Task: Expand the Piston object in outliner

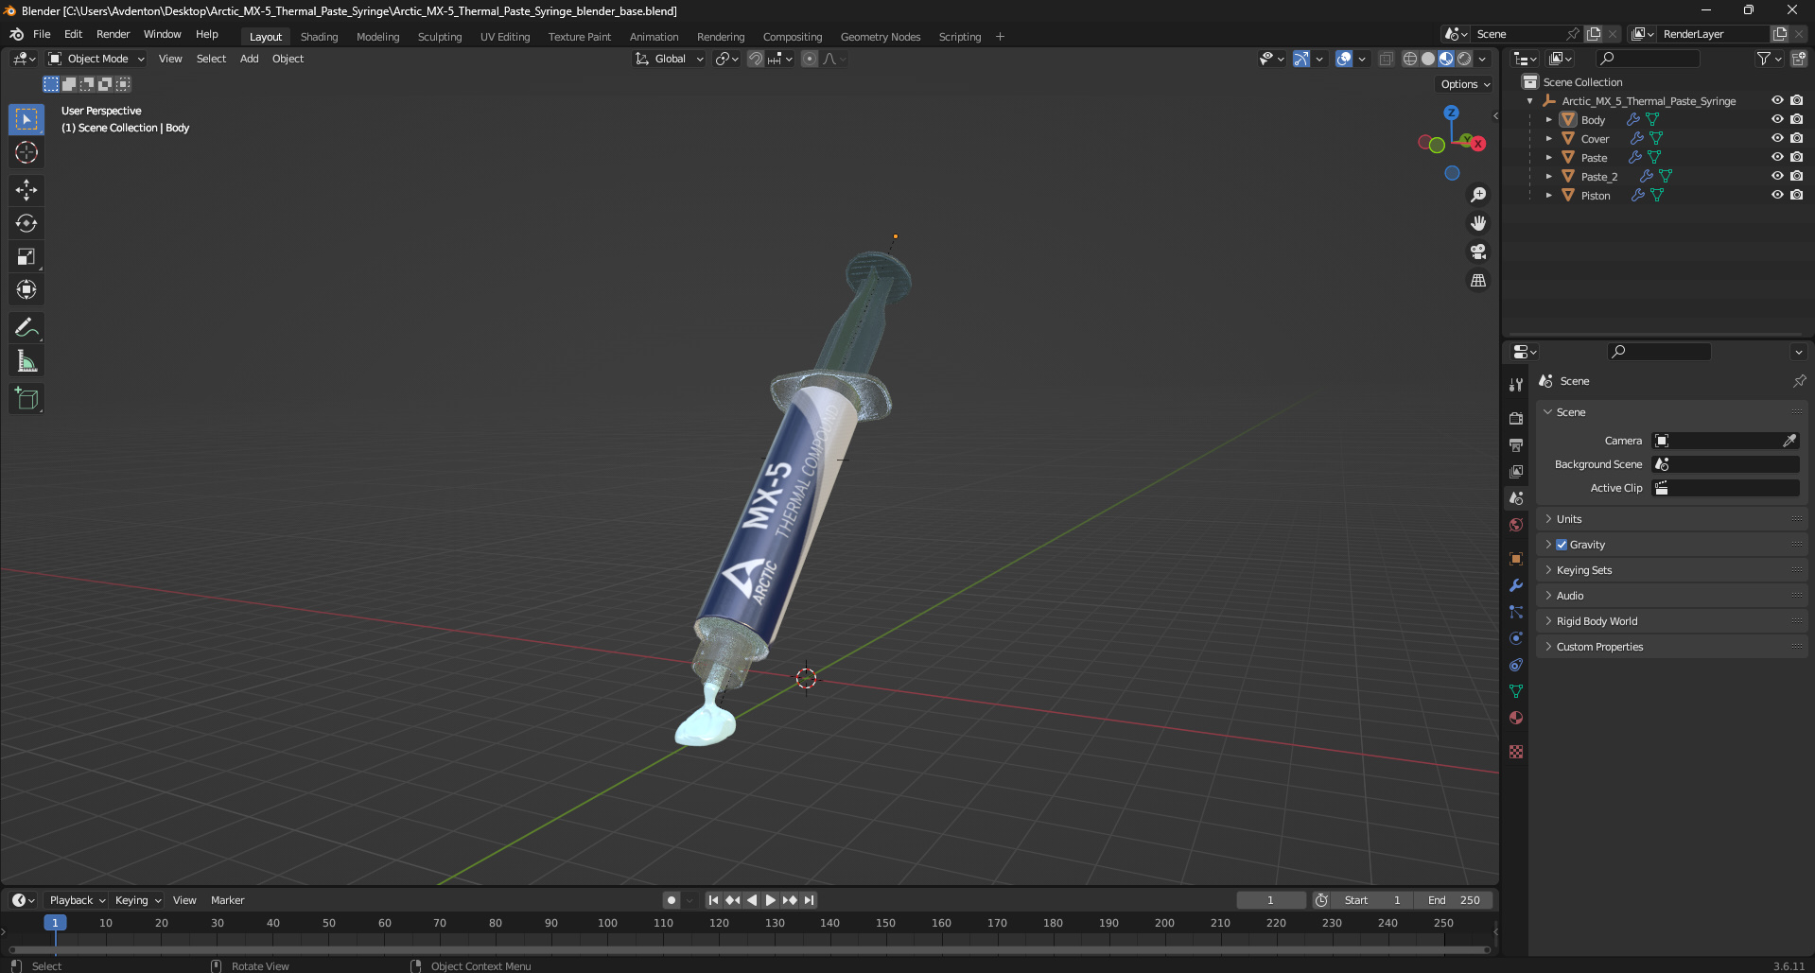Action: tap(1548, 196)
